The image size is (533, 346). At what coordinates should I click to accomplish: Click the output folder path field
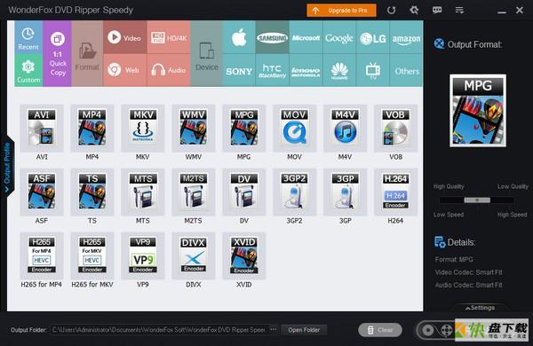point(159,330)
